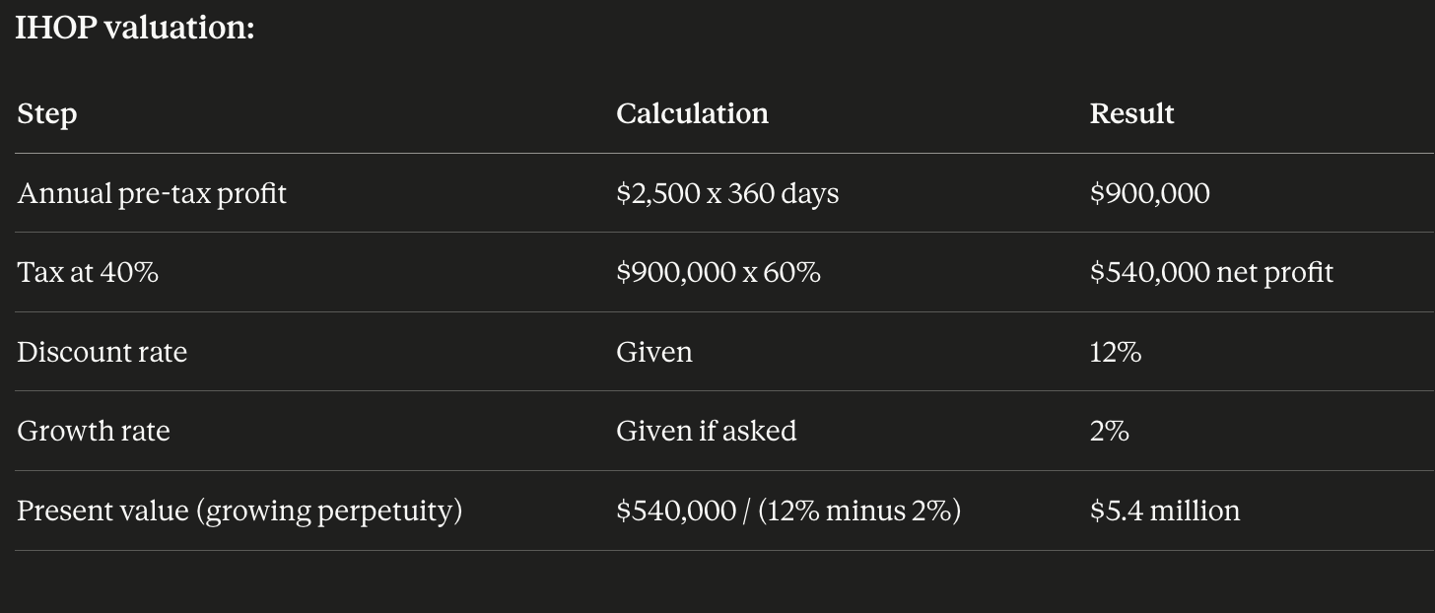This screenshot has height=613, width=1435.
Task: Click '$540,000 / (12% minus 2%)' formula
Action: [788, 511]
